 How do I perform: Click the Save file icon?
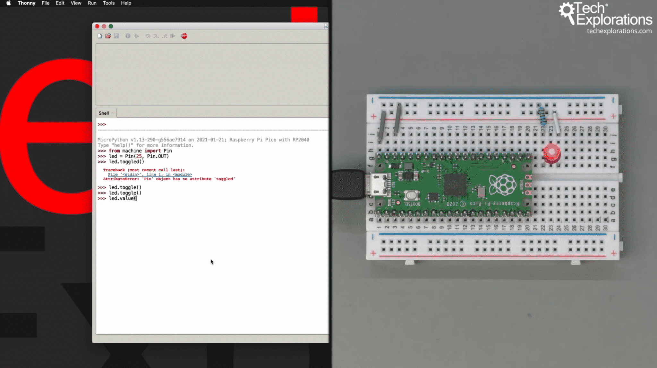click(116, 36)
